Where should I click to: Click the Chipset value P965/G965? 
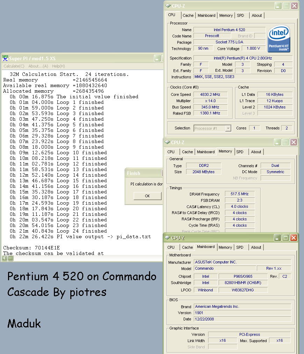[243, 276]
